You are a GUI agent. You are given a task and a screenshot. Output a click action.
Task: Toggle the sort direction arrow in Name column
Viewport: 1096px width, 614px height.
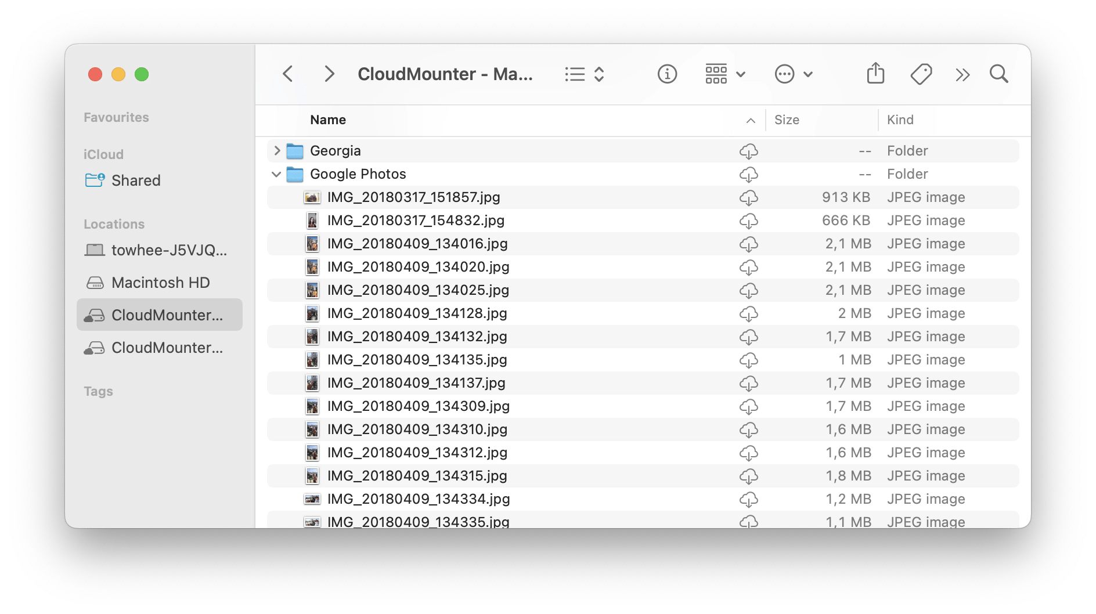751,121
